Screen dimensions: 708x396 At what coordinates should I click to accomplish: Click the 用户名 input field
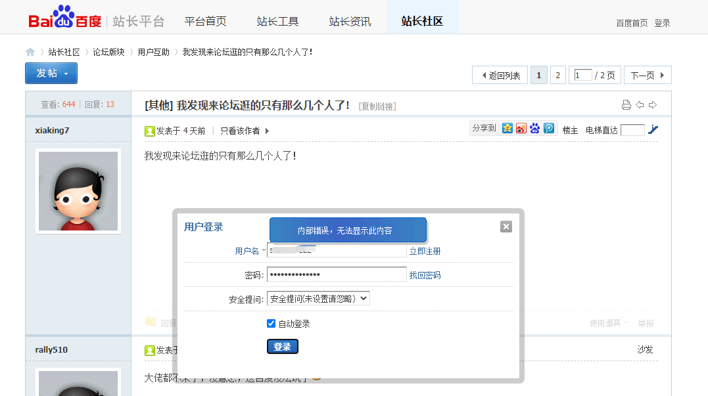tap(337, 250)
